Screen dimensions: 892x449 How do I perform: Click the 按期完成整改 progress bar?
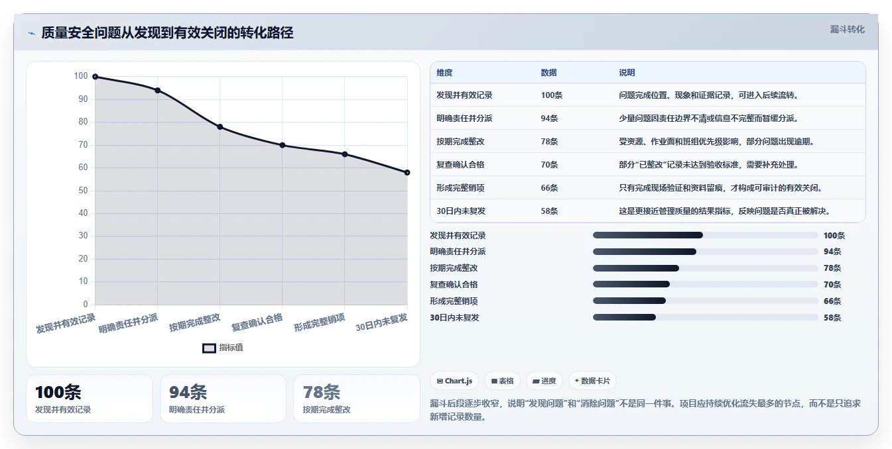(x=706, y=268)
